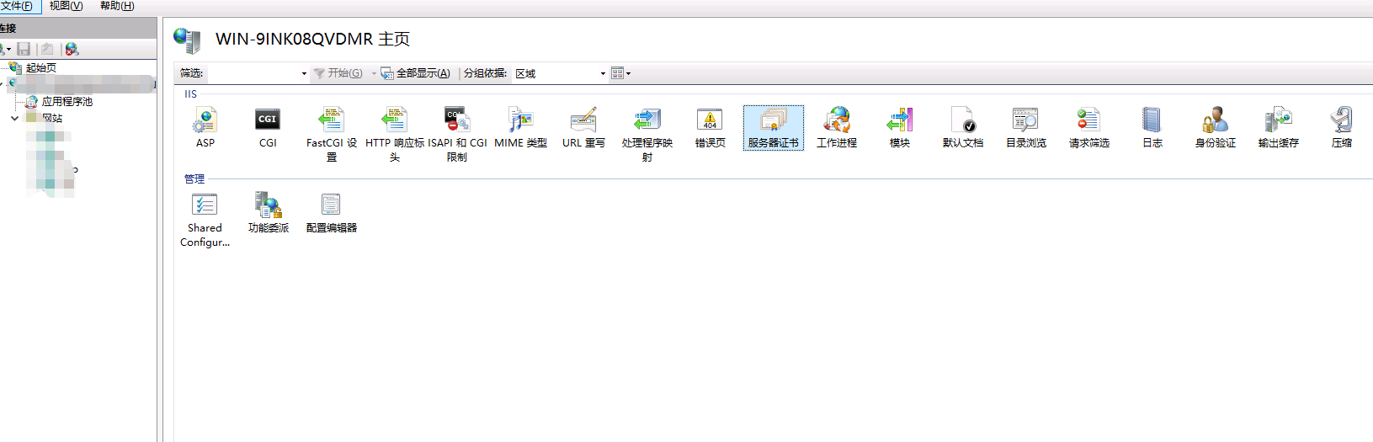
Task: Open 工作进程 (worker processes) feature
Action: 837,128
